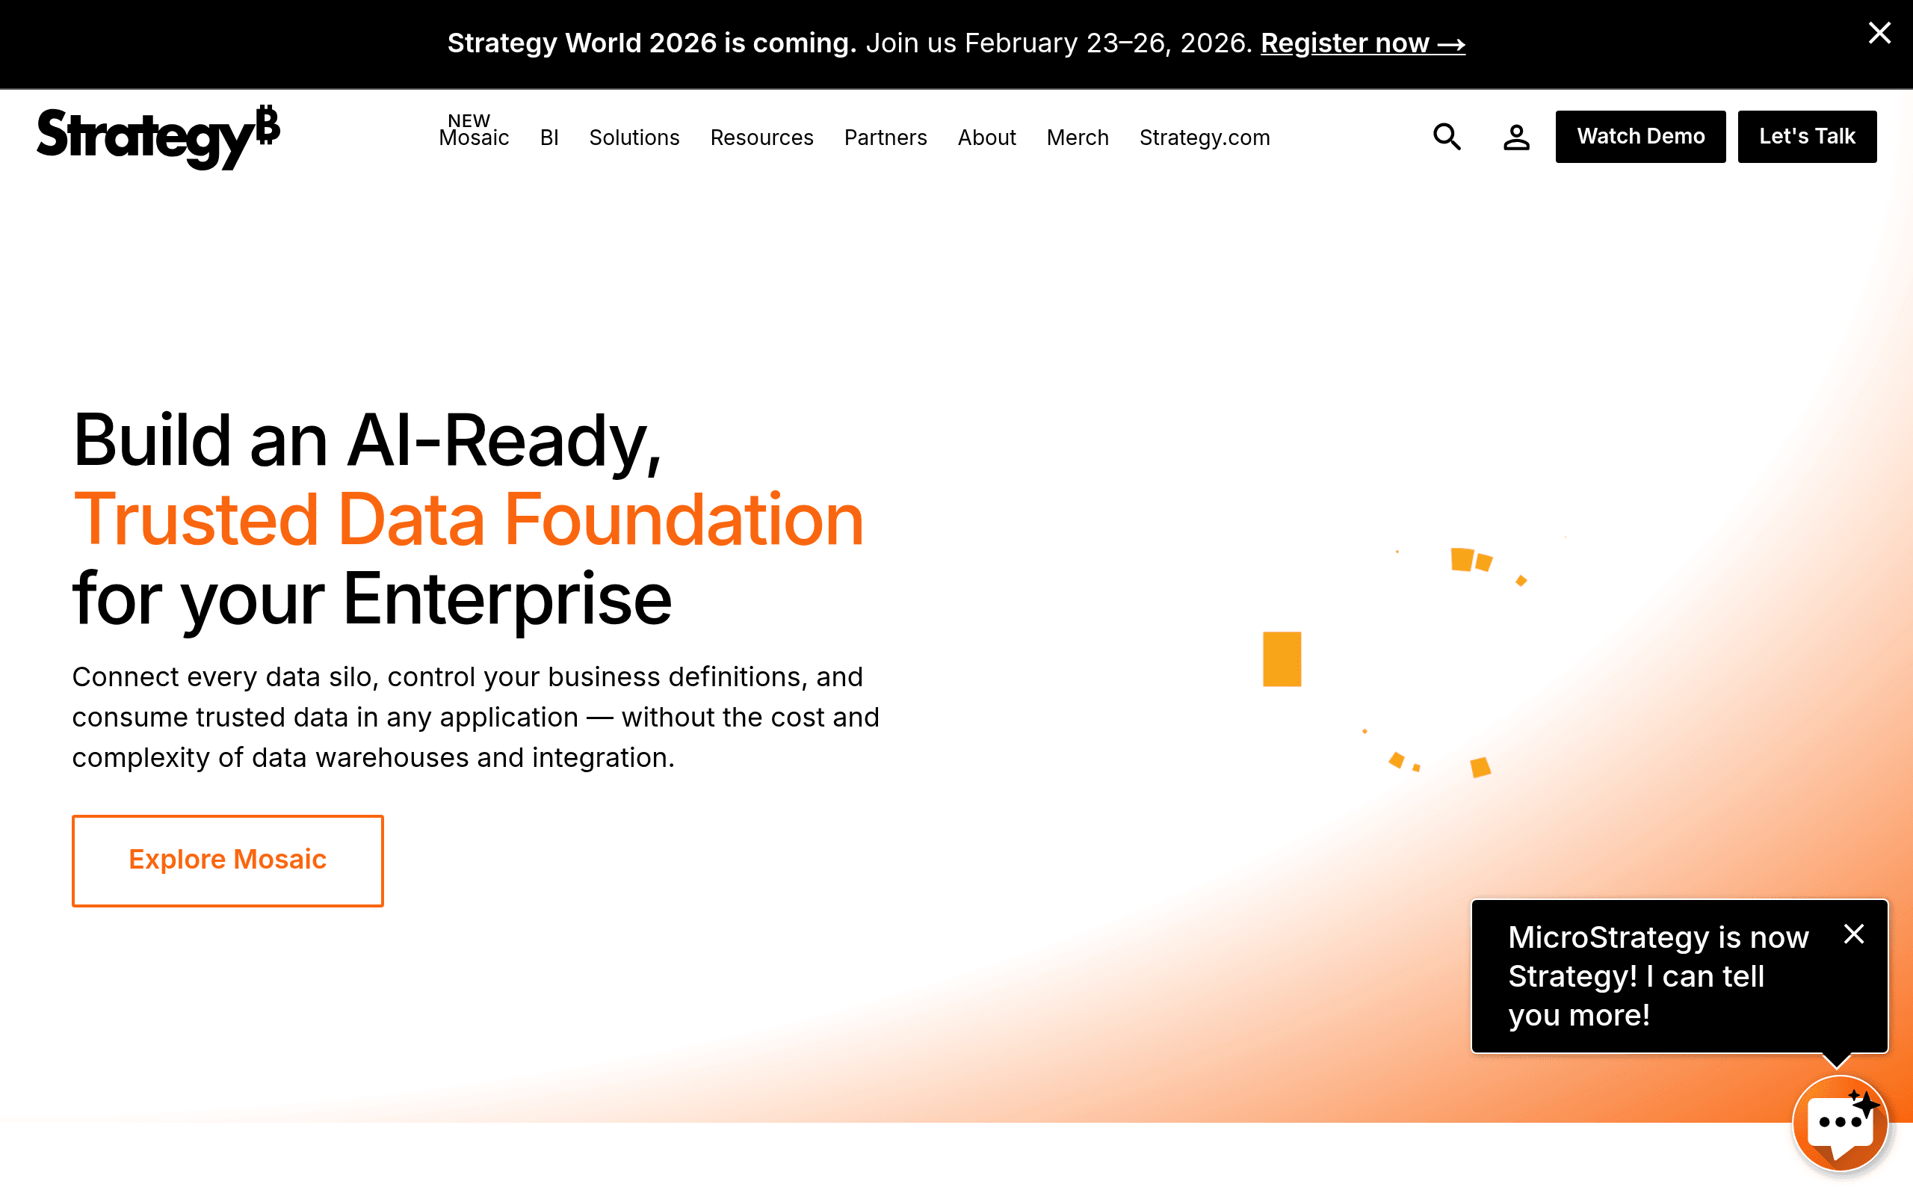Click the 'Trusted Data Foundation' orange heading
The image size is (1913, 1196).
tap(468, 520)
